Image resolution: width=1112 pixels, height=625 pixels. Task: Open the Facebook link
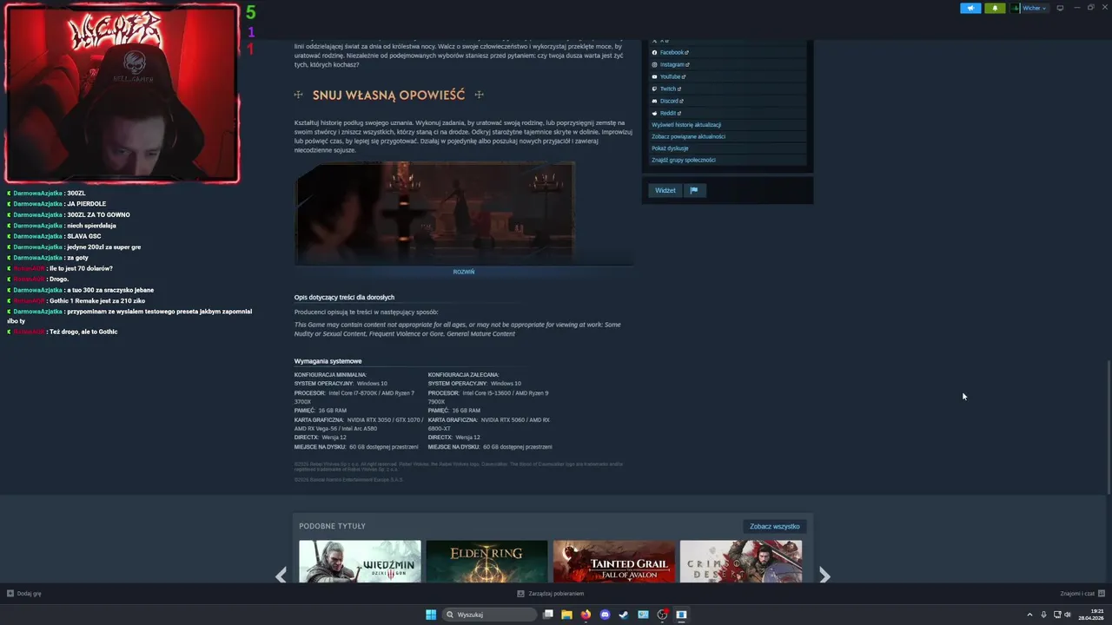pyautogui.click(x=674, y=53)
